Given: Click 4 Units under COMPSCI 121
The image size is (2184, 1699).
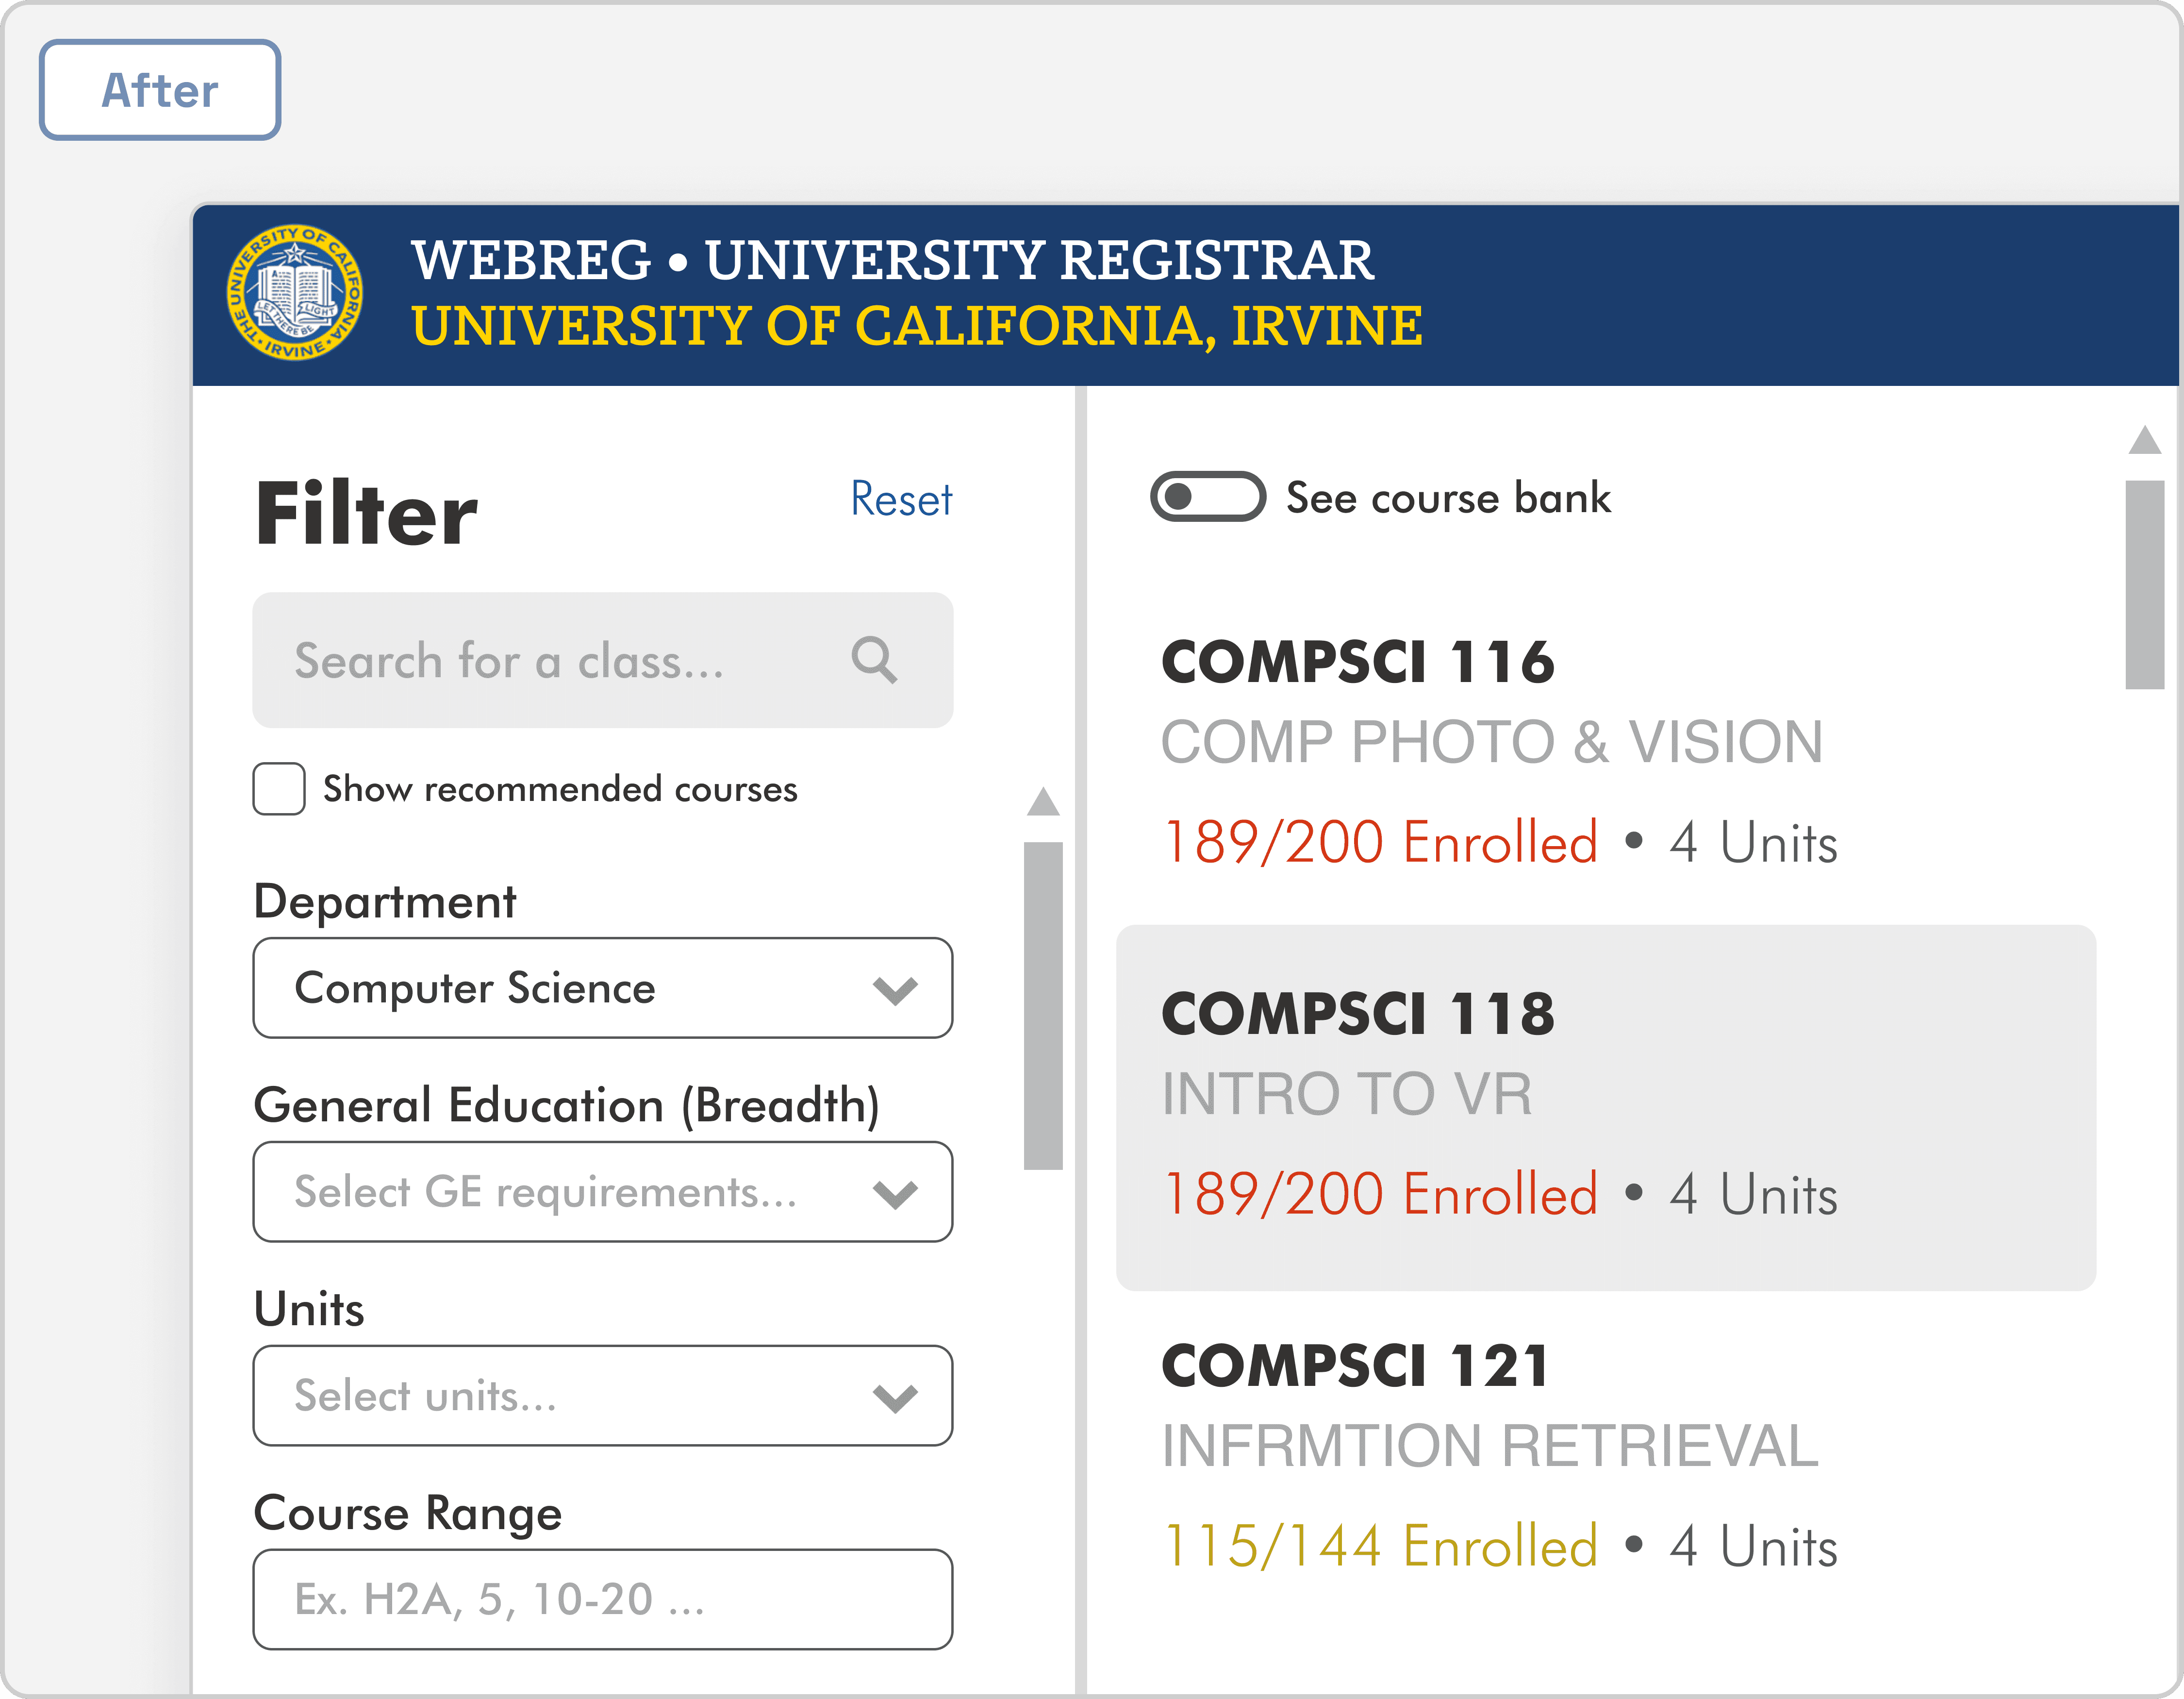Looking at the screenshot, I should tap(1753, 1546).
